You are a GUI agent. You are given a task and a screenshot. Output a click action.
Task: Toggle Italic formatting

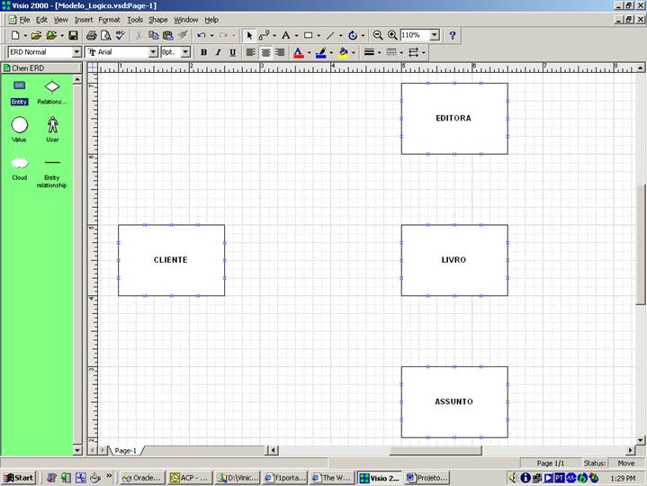point(219,52)
